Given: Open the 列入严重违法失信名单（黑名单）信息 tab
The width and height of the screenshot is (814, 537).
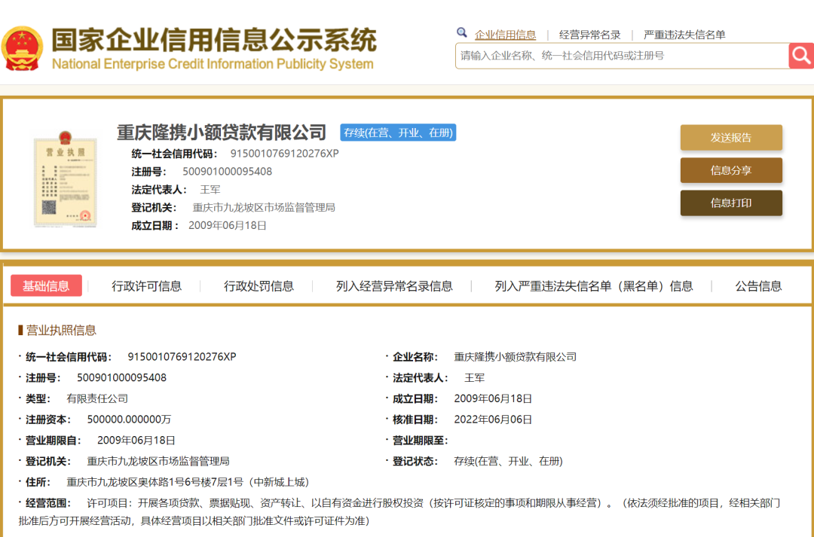Looking at the screenshot, I should tap(593, 286).
